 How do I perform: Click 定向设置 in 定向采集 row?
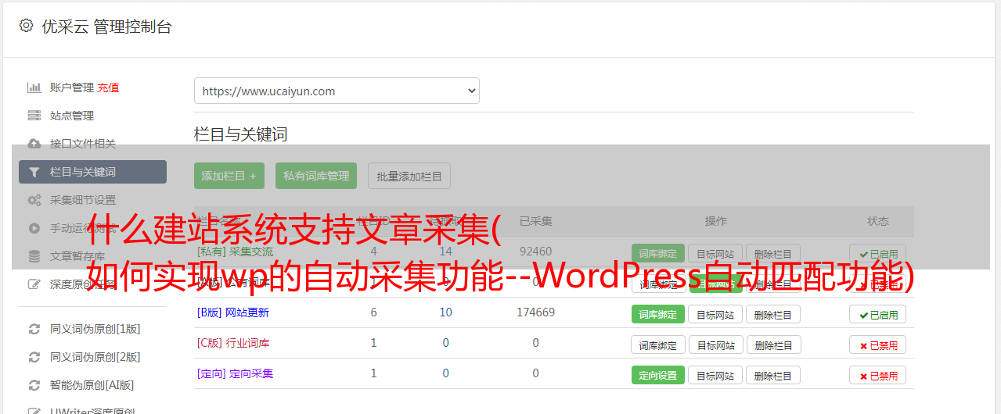658,375
